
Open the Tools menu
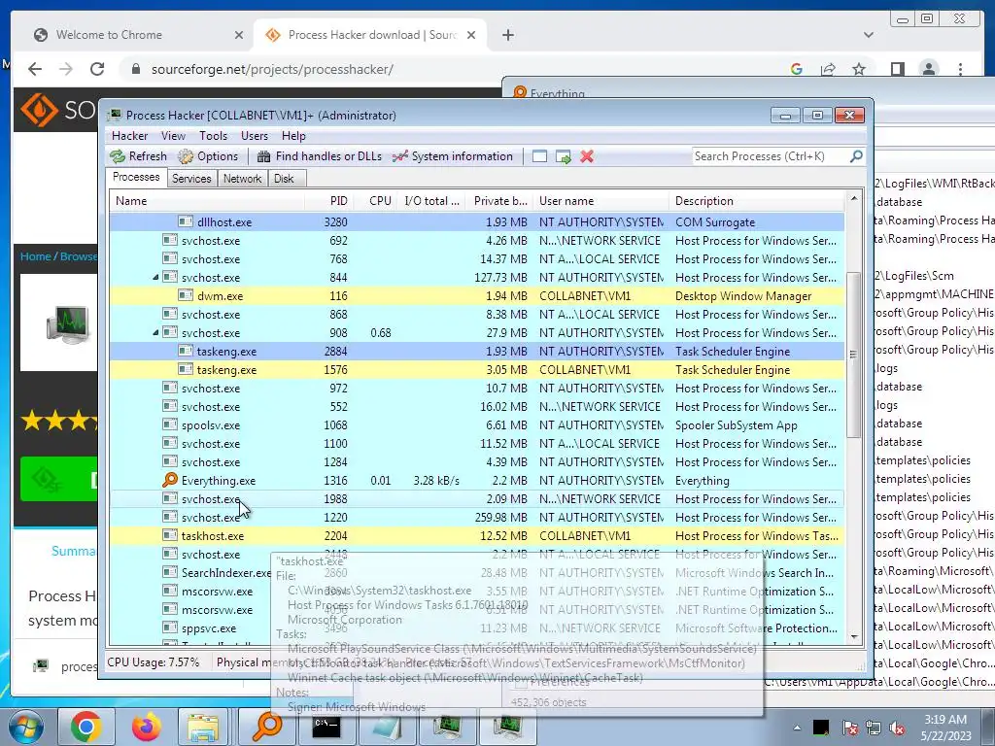tap(213, 136)
